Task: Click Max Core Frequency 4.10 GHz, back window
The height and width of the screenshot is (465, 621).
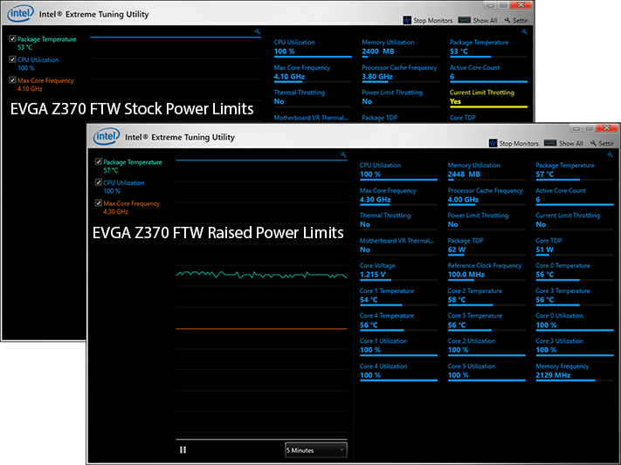Action: tap(313, 72)
